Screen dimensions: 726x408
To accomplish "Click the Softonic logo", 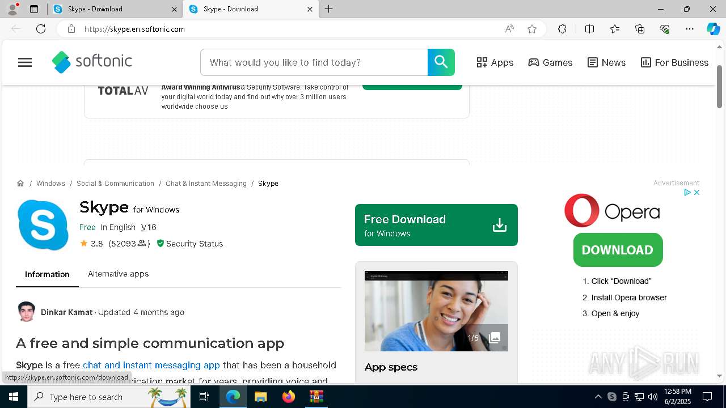I will [x=92, y=62].
